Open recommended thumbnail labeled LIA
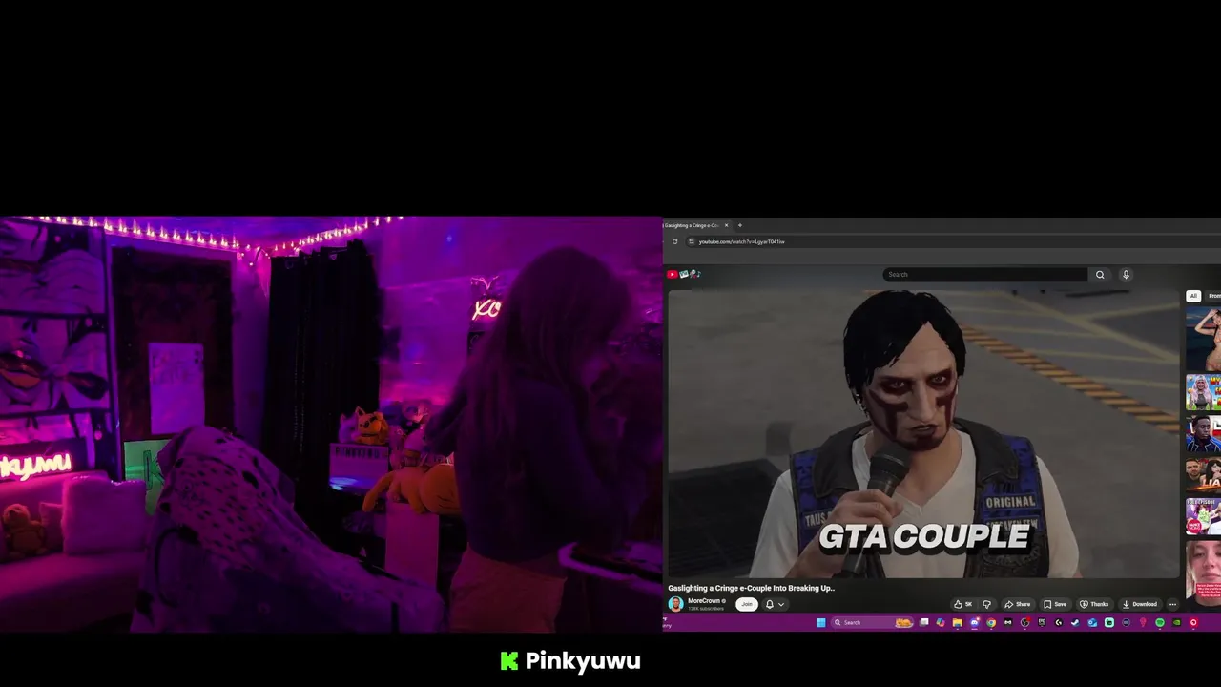This screenshot has height=687, width=1221. [x=1203, y=474]
